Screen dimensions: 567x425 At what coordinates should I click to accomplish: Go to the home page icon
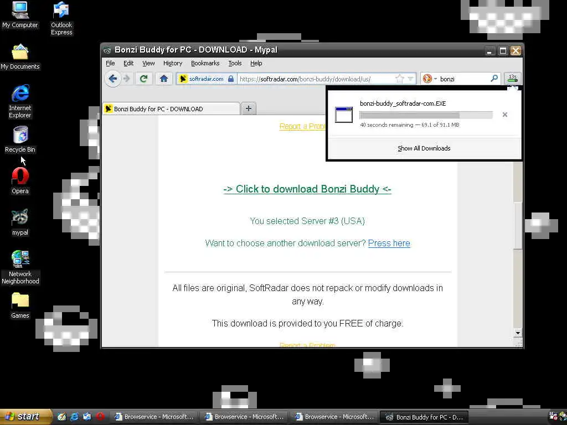tap(164, 79)
